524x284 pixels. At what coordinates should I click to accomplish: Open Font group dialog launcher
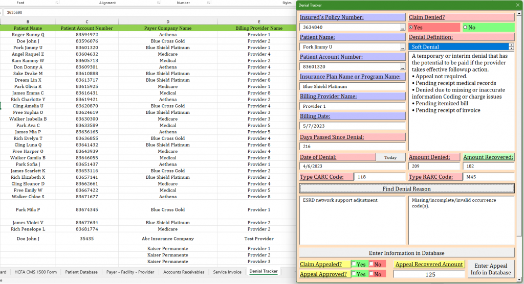(56, 3)
